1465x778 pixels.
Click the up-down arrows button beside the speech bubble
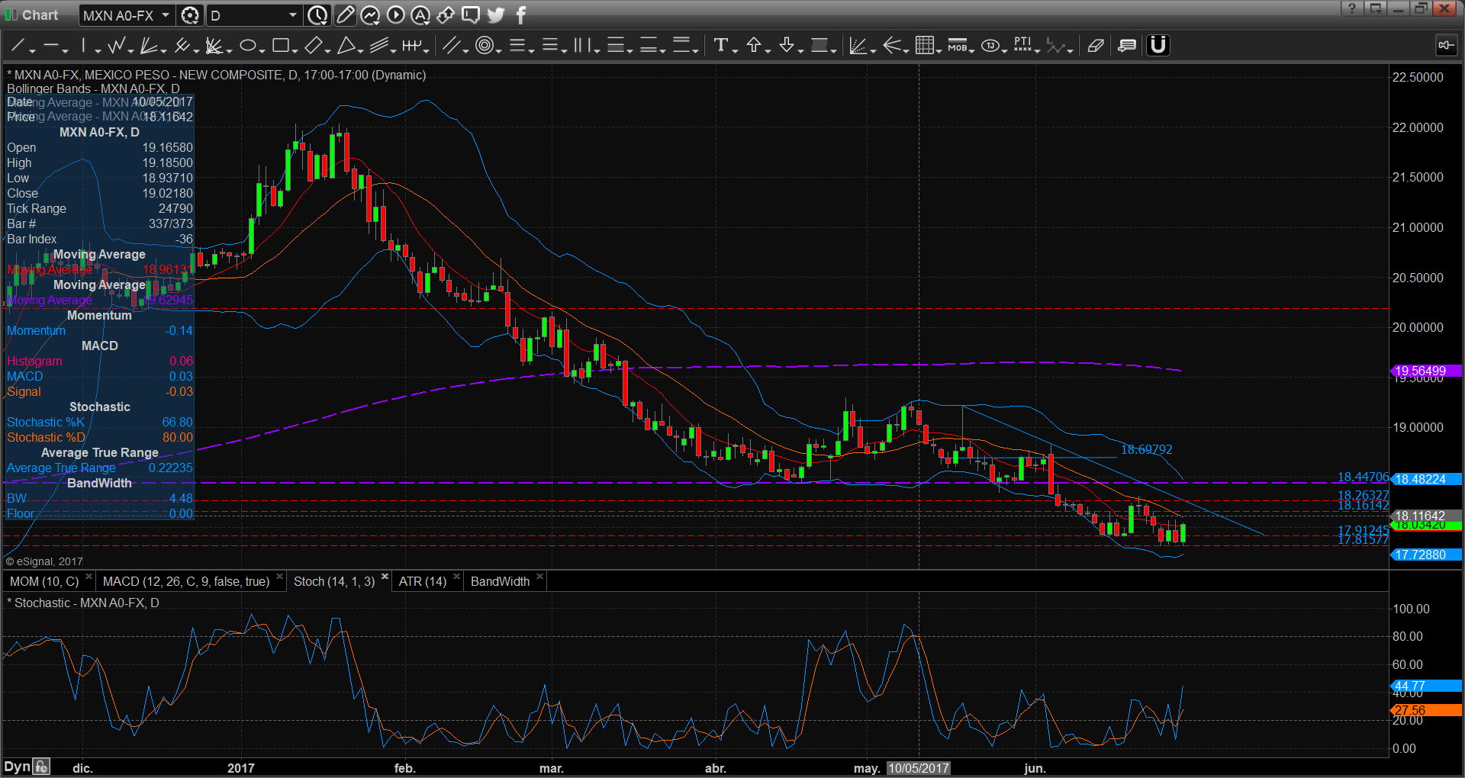[x=446, y=15]
